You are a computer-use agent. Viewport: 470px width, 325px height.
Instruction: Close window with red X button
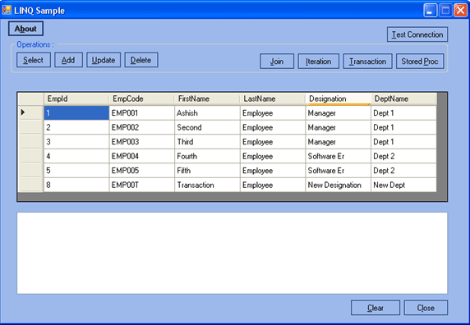pyautogui.click(x=460, y=11)
